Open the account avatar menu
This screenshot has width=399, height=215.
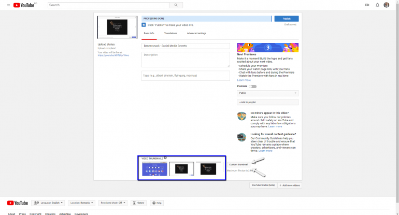click(386, 5)
